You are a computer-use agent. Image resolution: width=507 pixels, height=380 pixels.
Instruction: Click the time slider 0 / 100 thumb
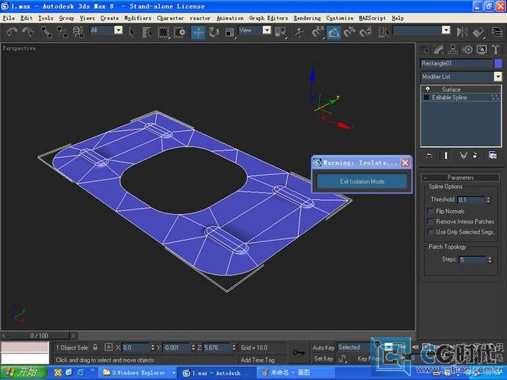tap(39, 336)
